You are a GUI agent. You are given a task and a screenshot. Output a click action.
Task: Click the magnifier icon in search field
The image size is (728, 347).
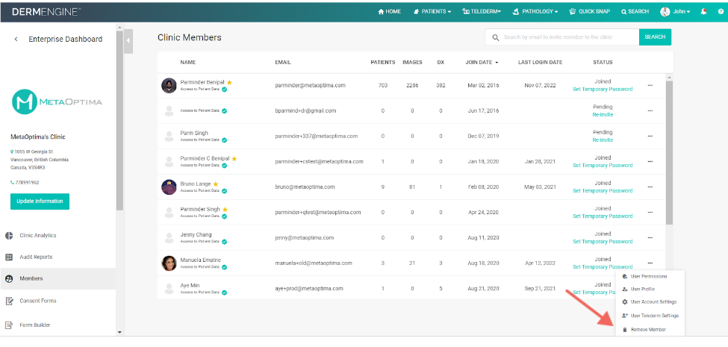point(495,37)
